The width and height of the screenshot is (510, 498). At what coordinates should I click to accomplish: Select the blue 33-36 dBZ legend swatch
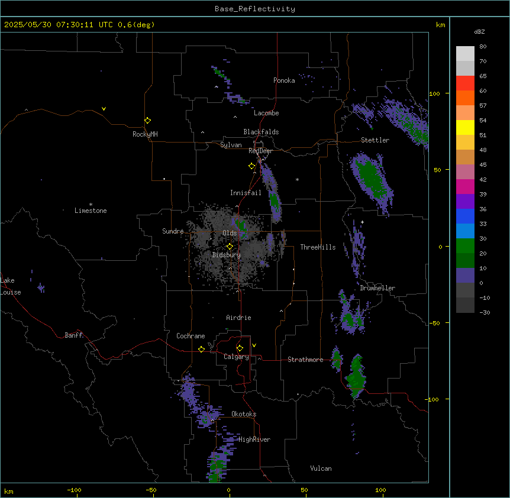click(465, 216)
